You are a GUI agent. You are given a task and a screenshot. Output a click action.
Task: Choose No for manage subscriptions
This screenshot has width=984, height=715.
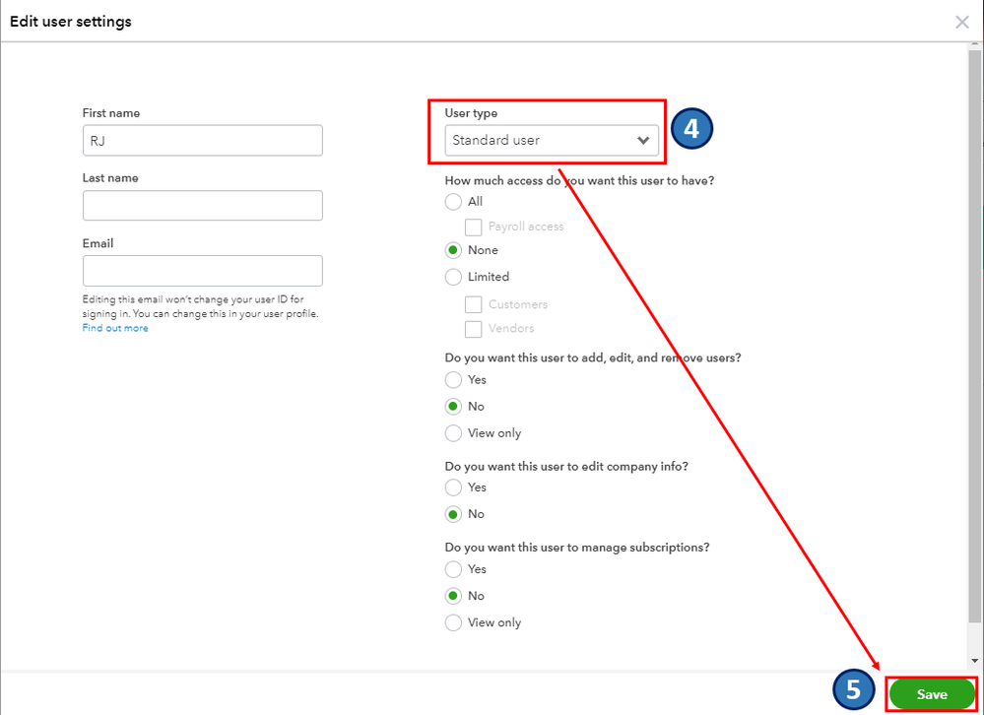(453, 596)
